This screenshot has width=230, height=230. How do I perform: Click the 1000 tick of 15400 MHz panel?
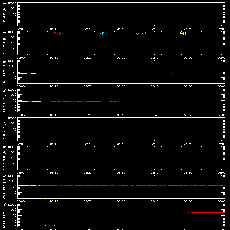(13, 210)
